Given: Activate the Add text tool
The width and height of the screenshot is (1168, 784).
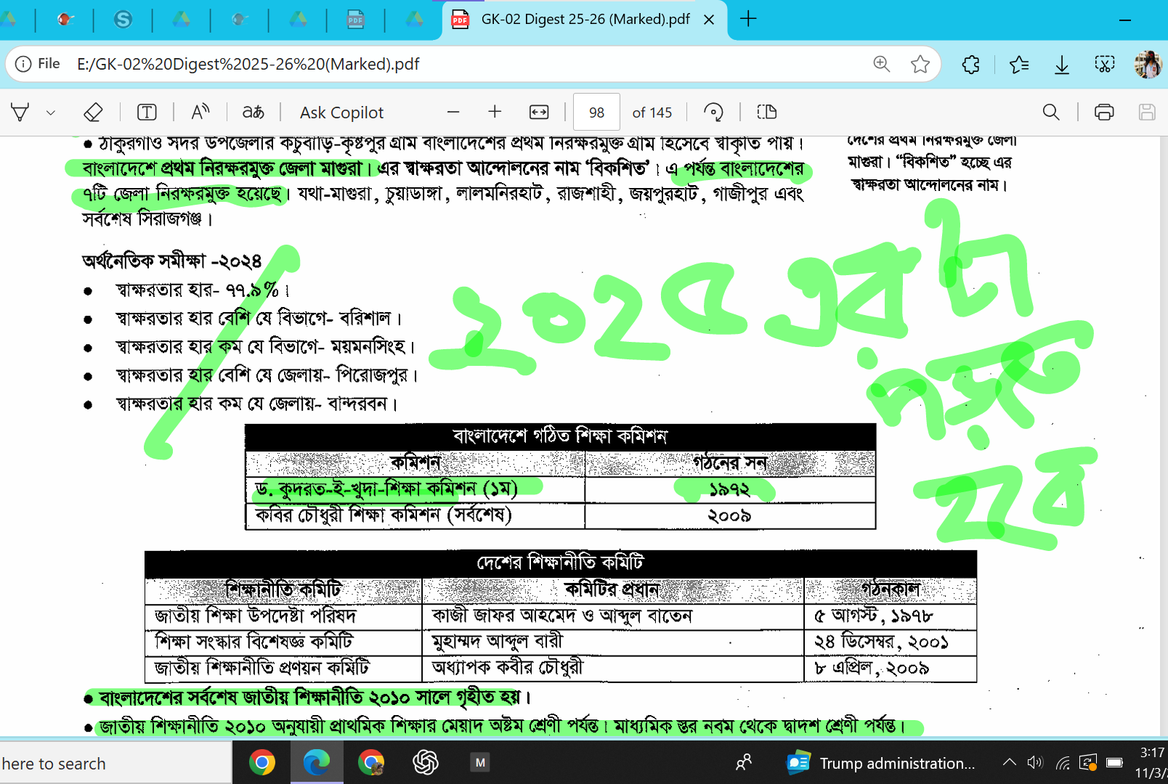Looking at the screenshot, I should pos(147,113).
